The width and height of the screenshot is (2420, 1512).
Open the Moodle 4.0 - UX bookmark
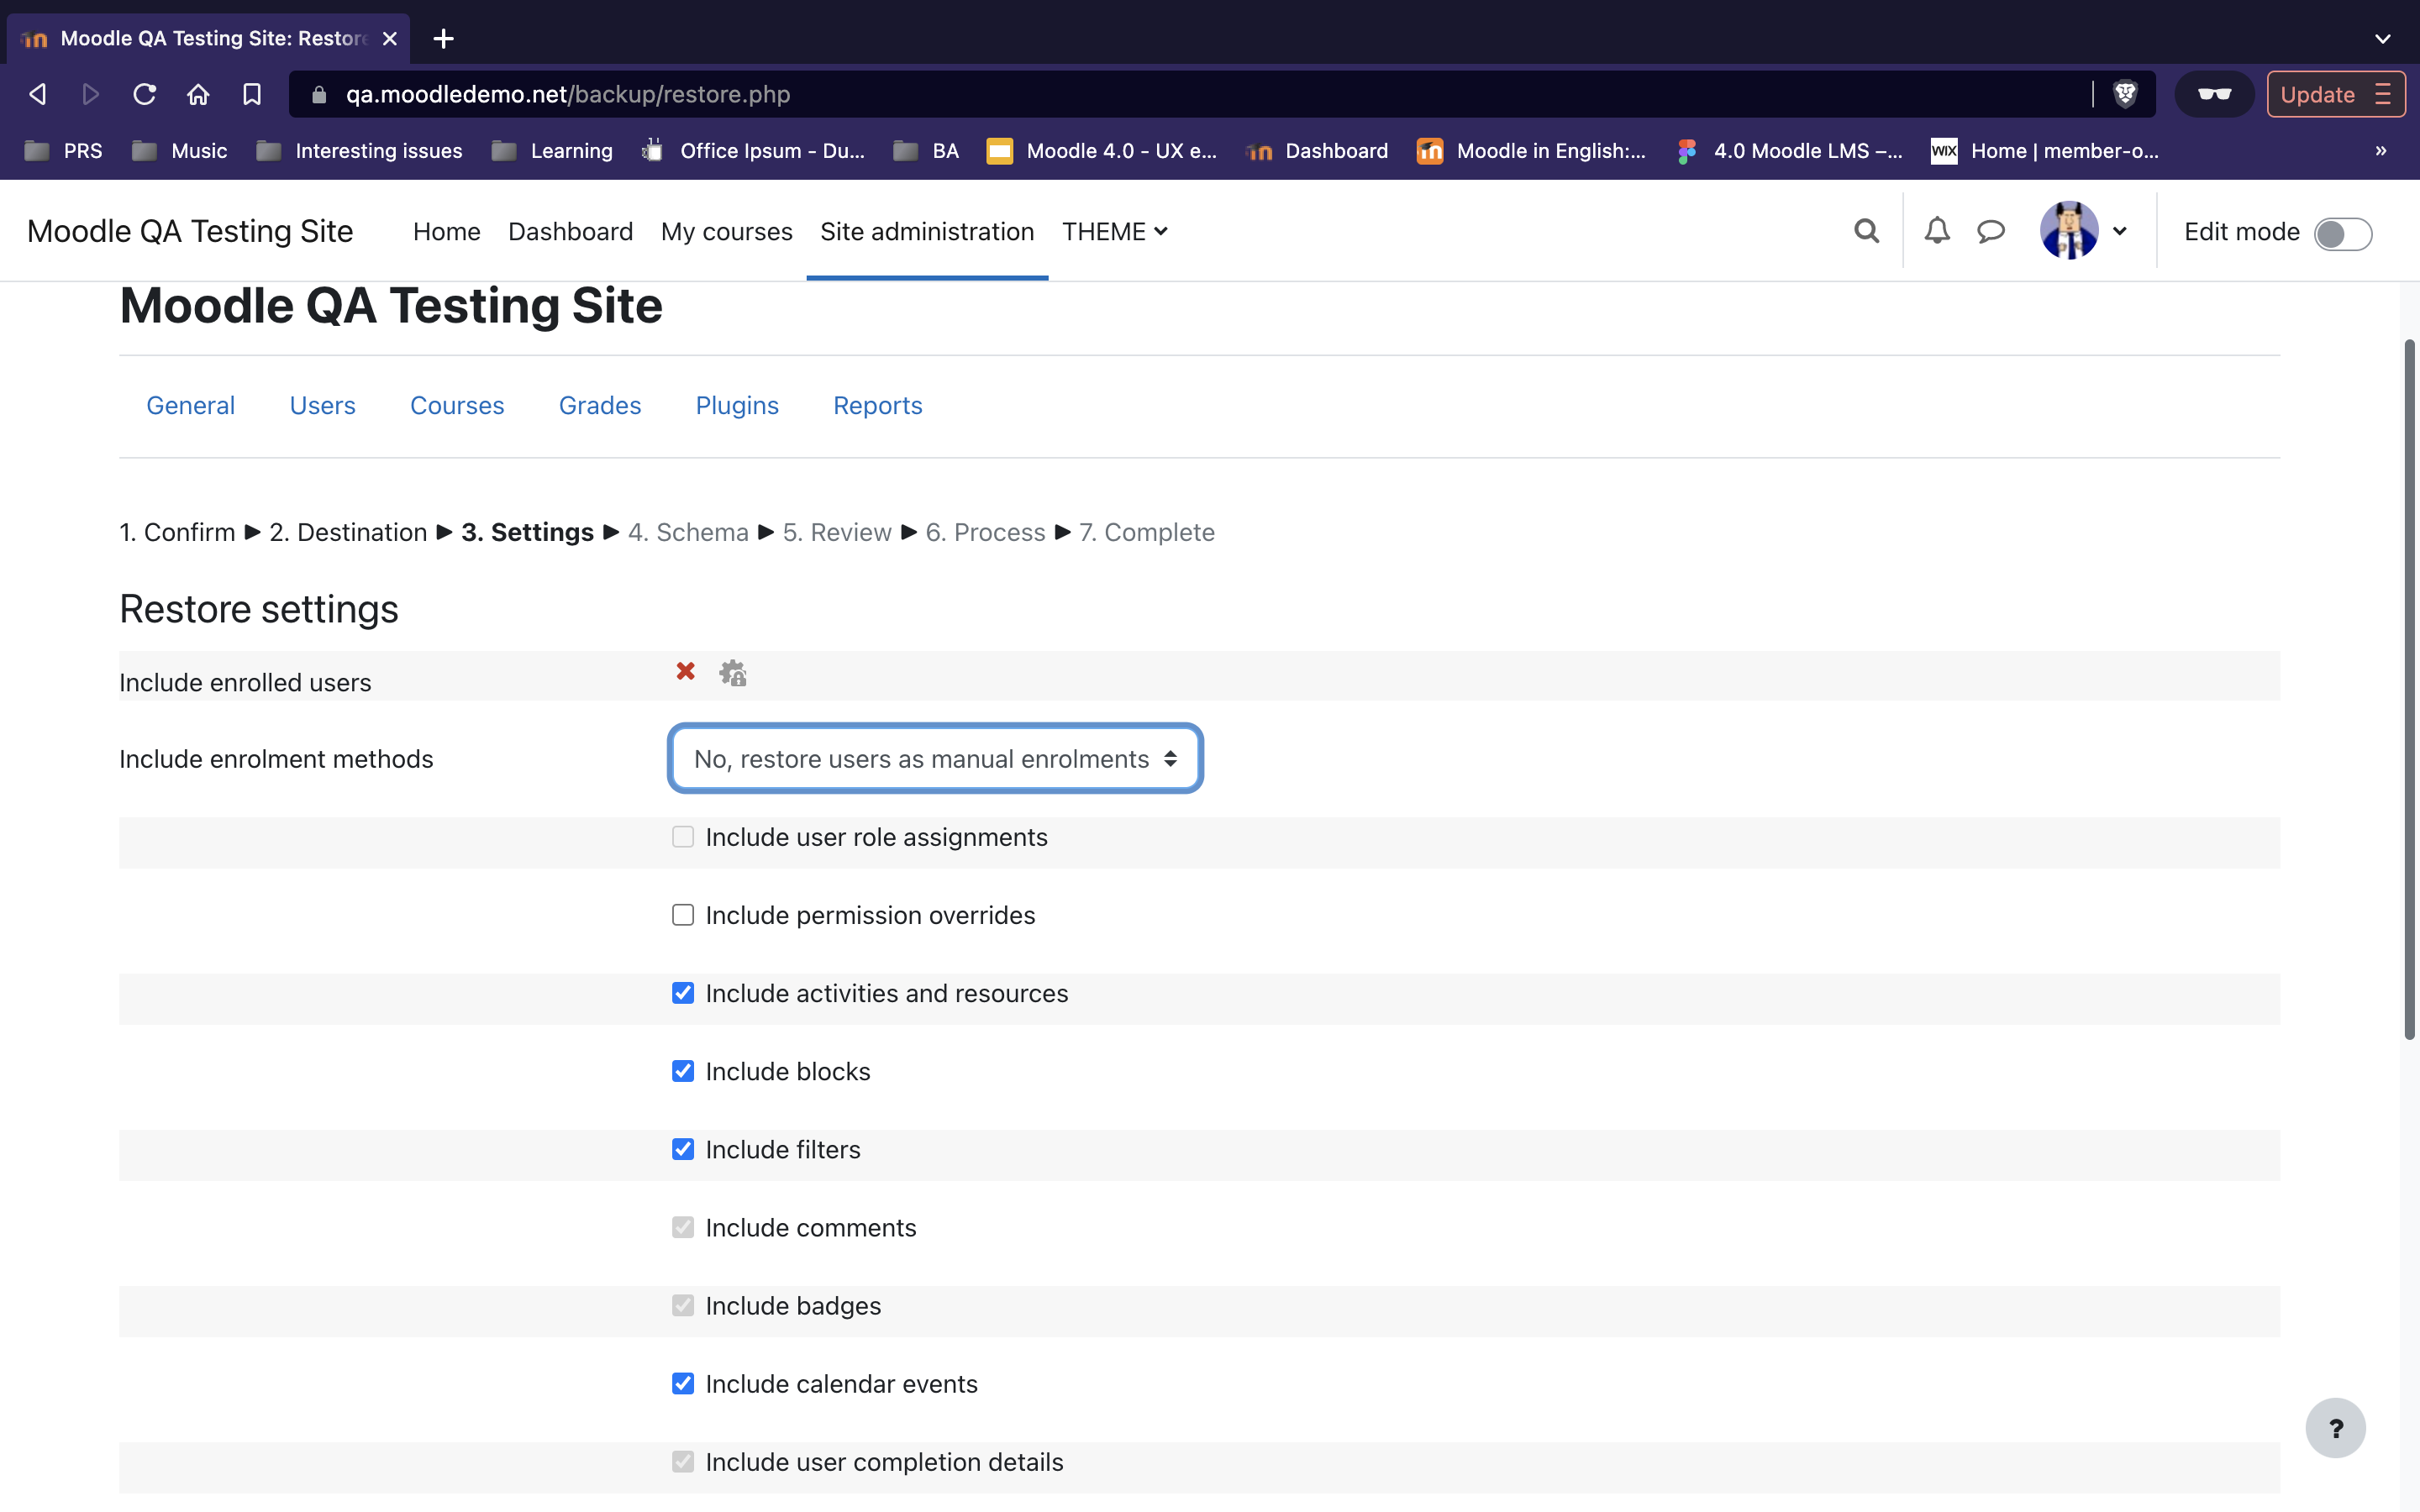coord(1102,150)
